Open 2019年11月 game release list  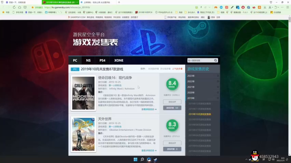coord(200,109)
